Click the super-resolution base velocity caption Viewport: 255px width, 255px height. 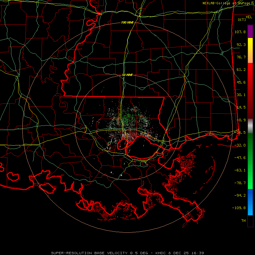click(127, 253)
